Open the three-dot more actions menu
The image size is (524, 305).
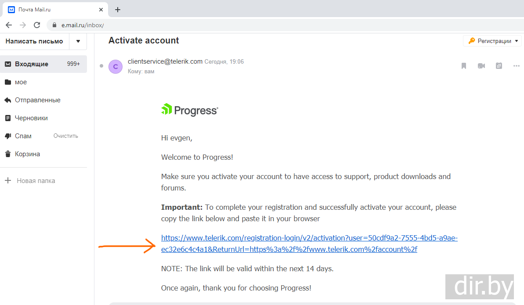coord(517,66)
